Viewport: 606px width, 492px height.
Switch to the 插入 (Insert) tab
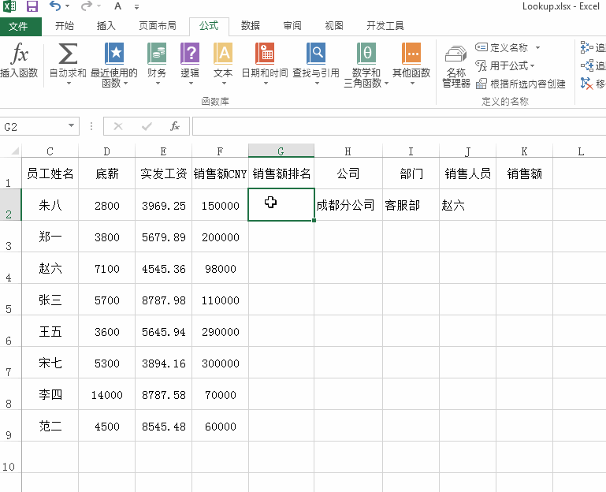point(106,26)
